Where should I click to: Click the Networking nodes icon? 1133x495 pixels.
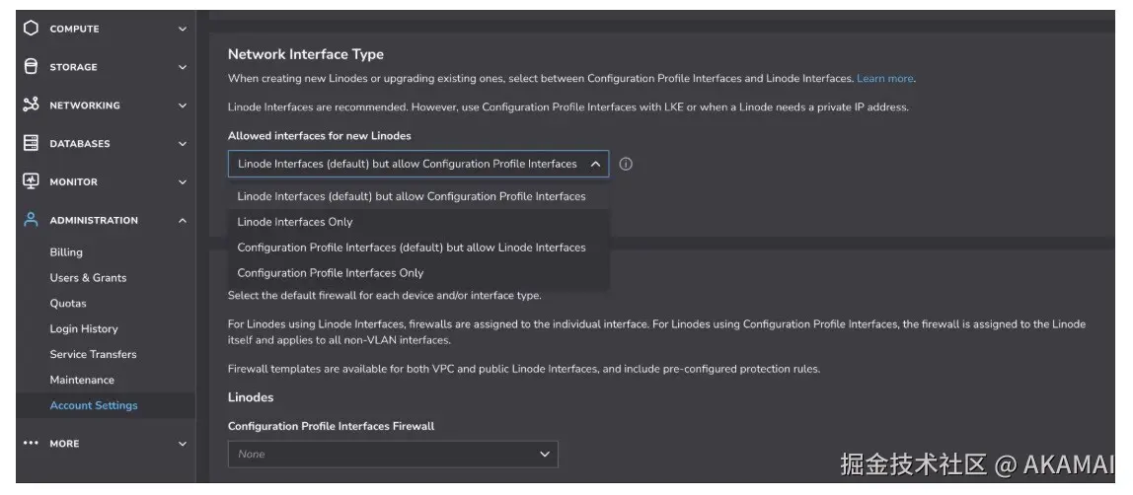(31, 105)
